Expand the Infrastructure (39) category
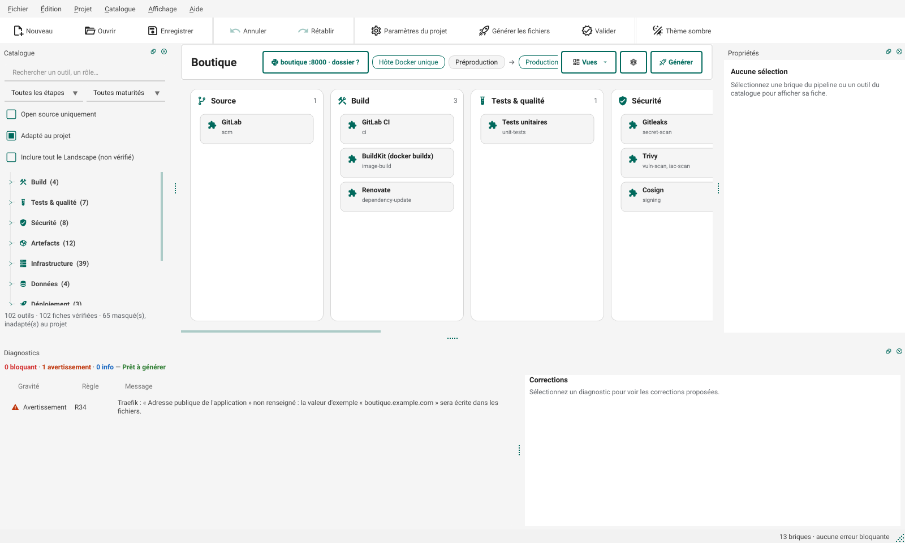 tap(11, 264)
